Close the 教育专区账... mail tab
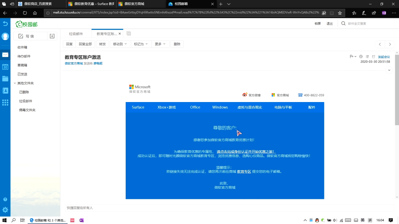The height and width of the screenshot is (224, 399). click(120, 34)
